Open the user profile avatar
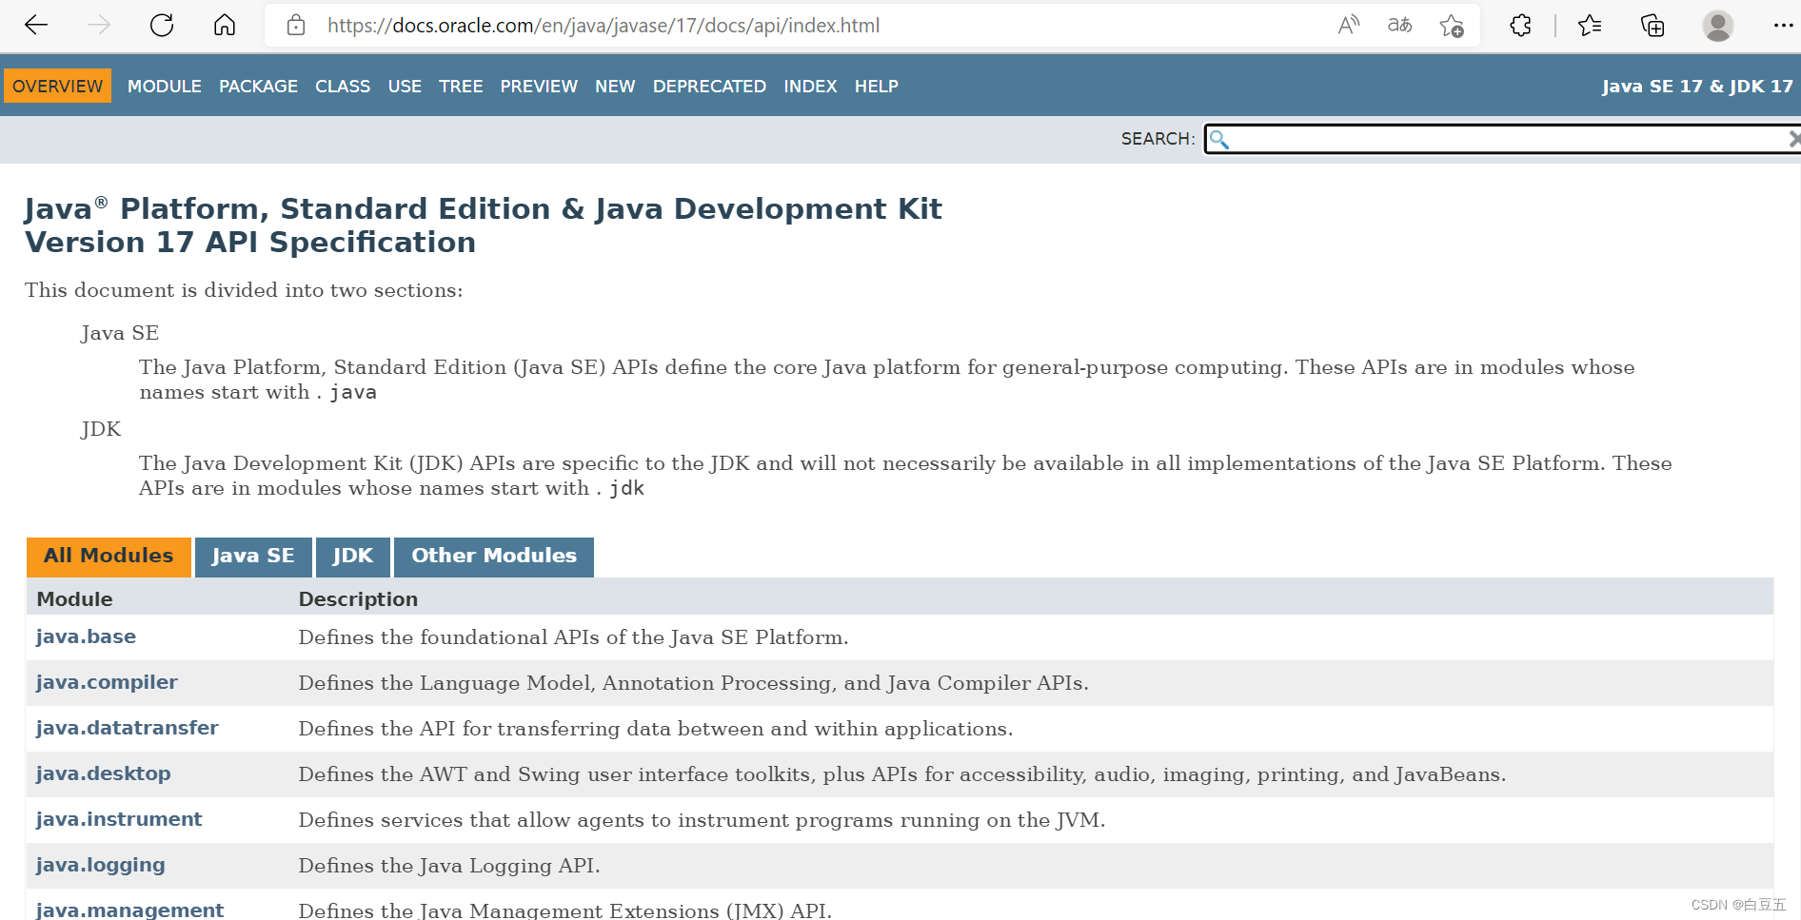 click(1717, 26)
